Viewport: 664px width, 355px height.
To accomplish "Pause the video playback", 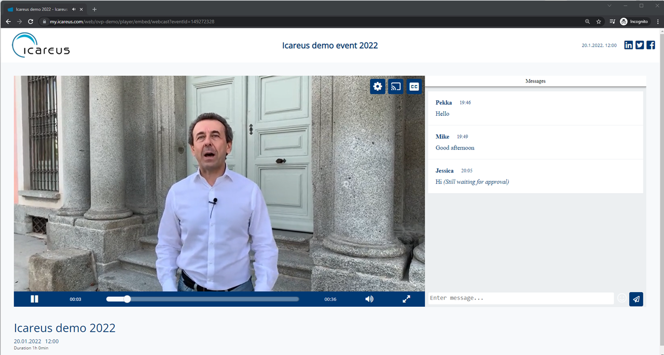I will 34,299.
